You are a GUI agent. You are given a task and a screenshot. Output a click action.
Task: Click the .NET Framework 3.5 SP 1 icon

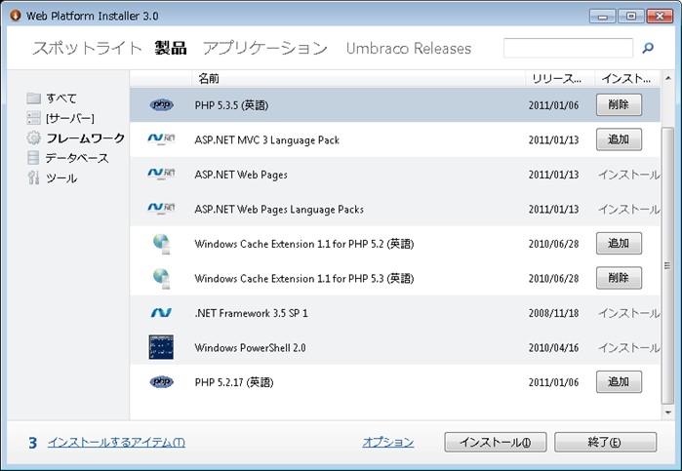tap(161, 313)
